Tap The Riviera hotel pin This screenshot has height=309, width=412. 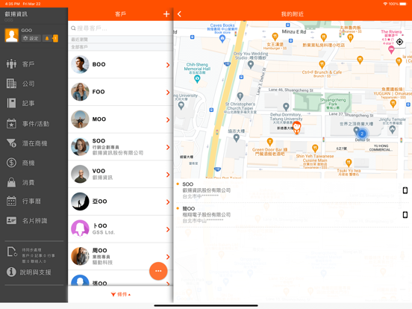pos(391,50)
